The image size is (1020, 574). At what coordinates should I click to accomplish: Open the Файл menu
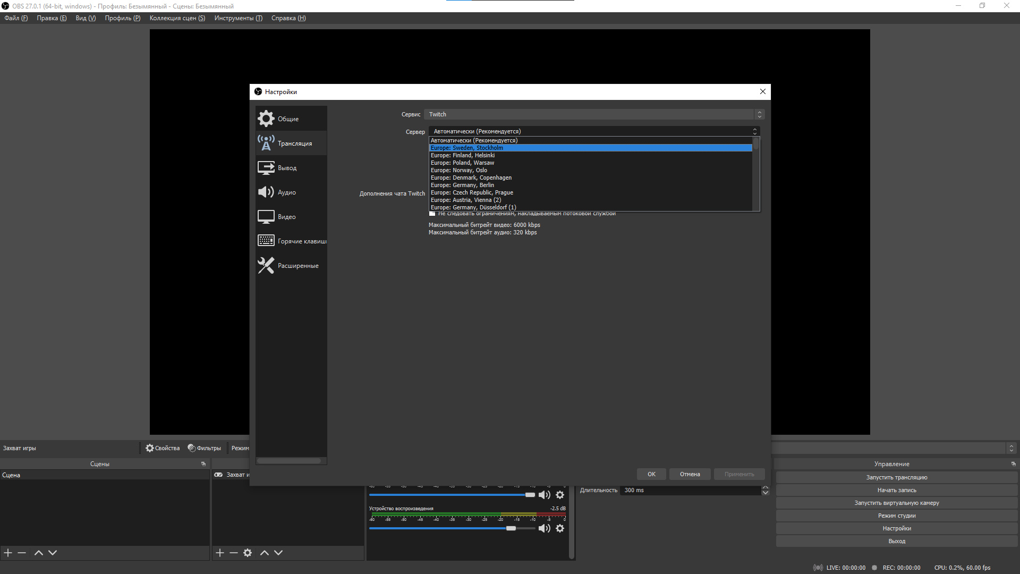(16, 18)
